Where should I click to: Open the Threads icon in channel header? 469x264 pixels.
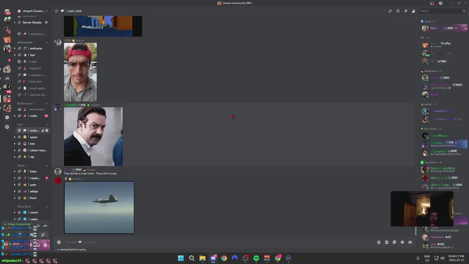(x=390, y=11)
